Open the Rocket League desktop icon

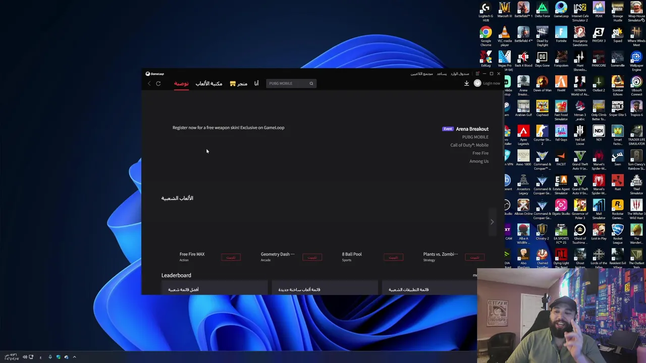(x=618, y=234)
